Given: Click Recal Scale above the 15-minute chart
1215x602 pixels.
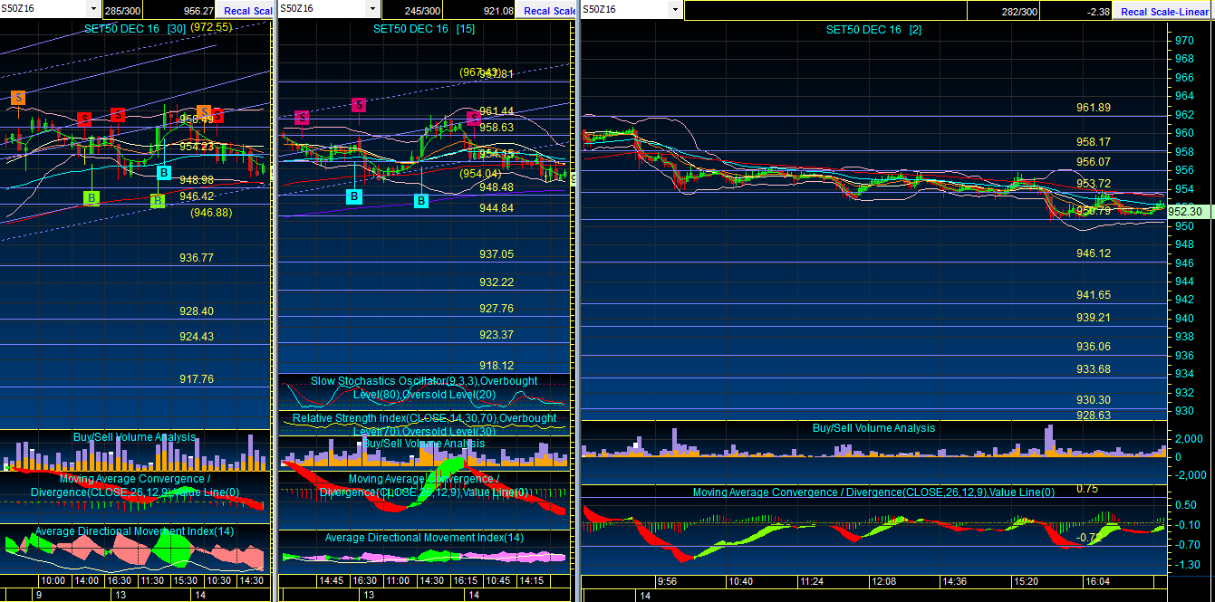Looking at the screenshot, I should (549, 11).
